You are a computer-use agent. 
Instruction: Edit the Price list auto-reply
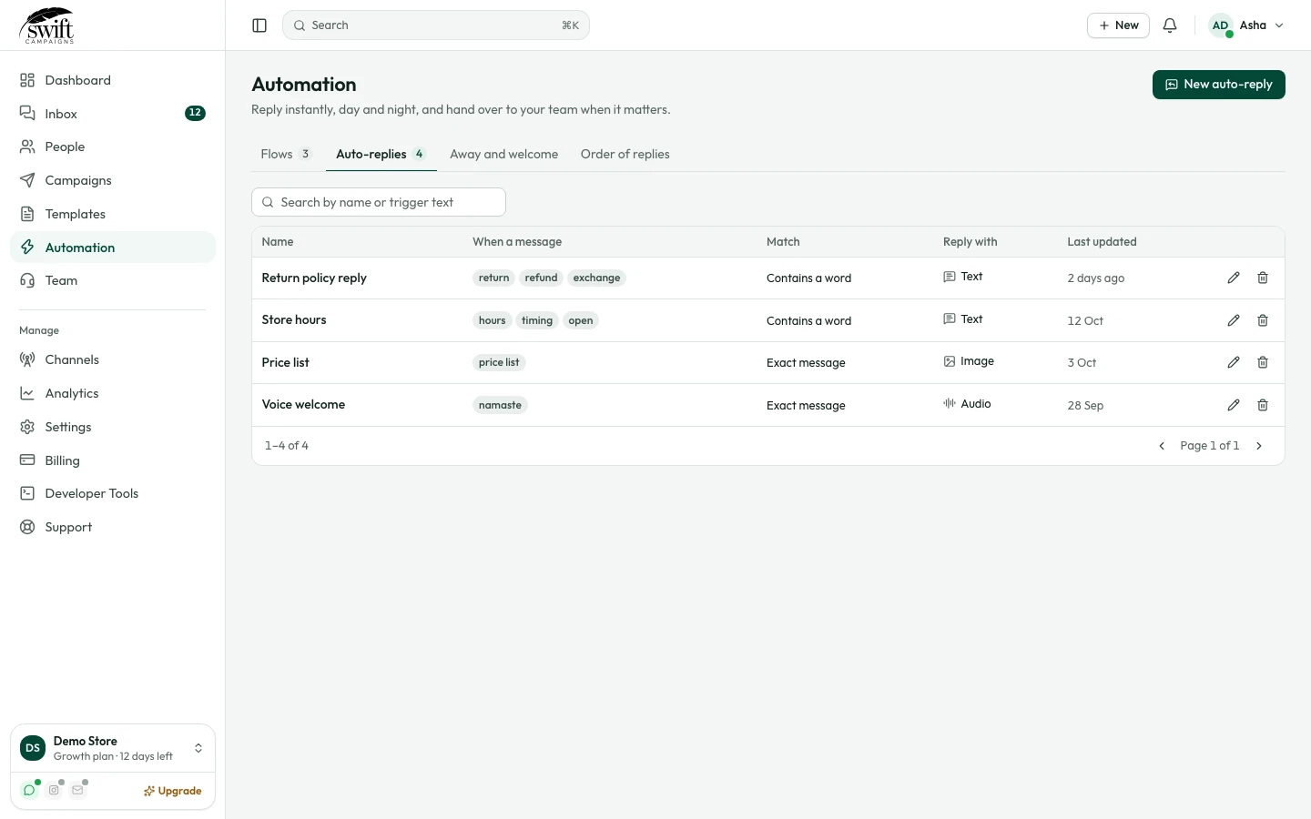click(1234, 362)
